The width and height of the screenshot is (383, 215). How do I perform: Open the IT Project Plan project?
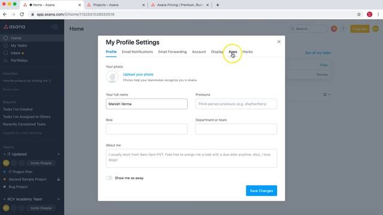click(x=20, y=172)
